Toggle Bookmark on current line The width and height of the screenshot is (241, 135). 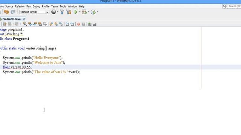click(61, 24)
